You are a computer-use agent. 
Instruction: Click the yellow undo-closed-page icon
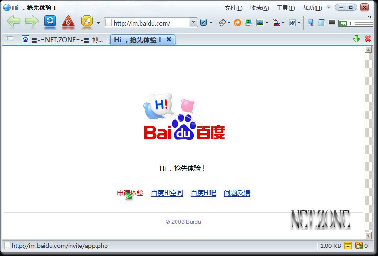[87, 21]
